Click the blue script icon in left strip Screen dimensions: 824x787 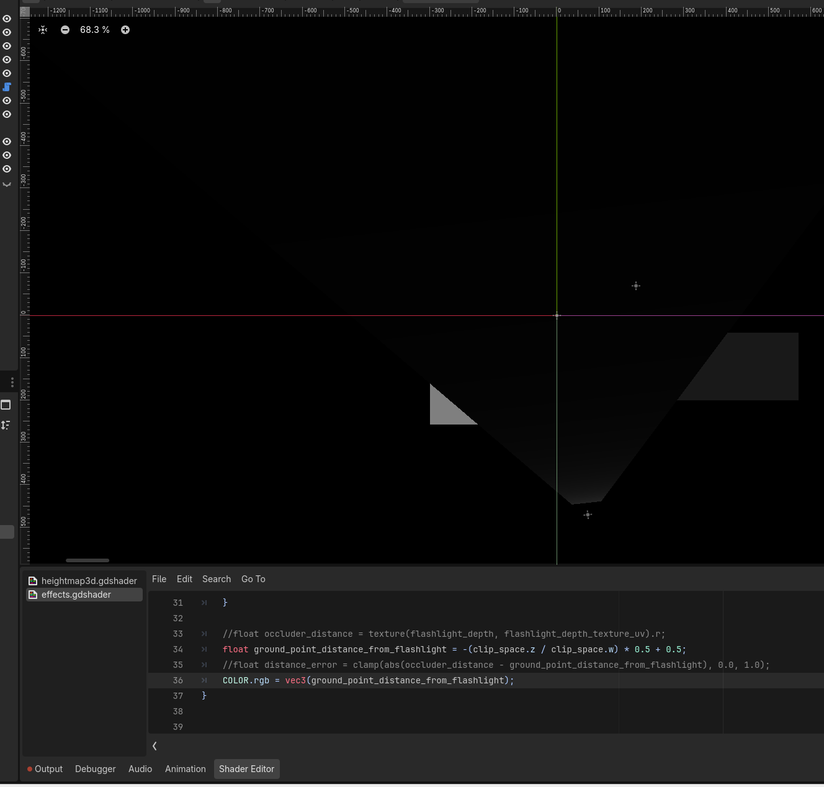[x=7, y=87]
